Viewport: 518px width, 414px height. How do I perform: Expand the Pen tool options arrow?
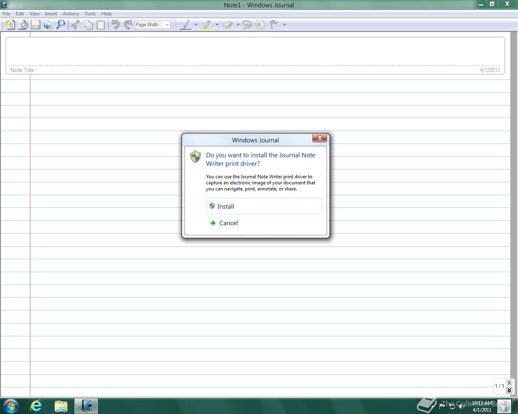click(x=196, y=25)
